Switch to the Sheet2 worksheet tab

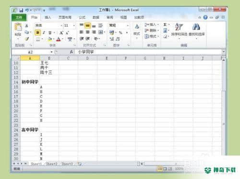point(51,164)
